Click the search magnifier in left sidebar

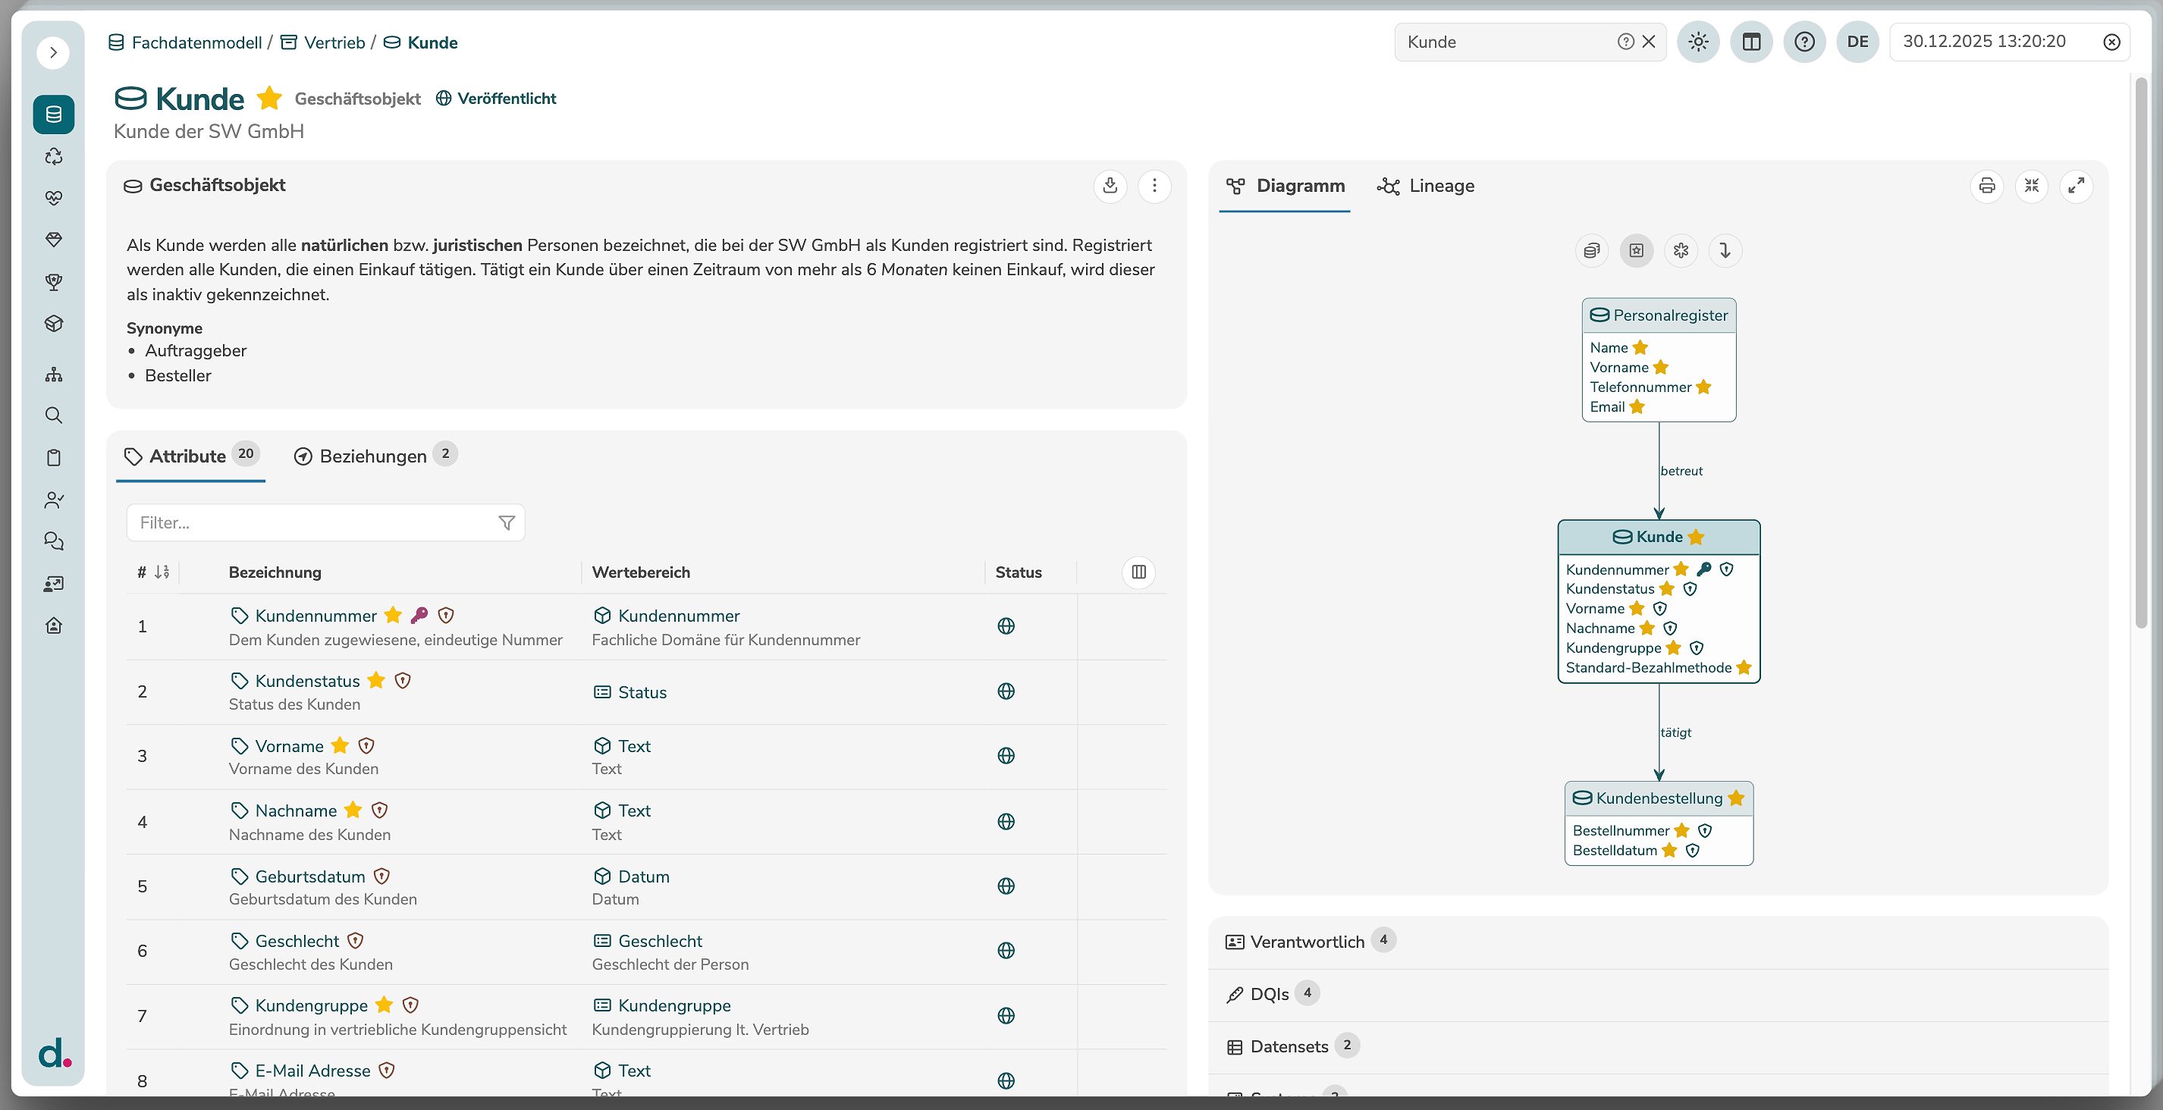(x=54, y=415)
